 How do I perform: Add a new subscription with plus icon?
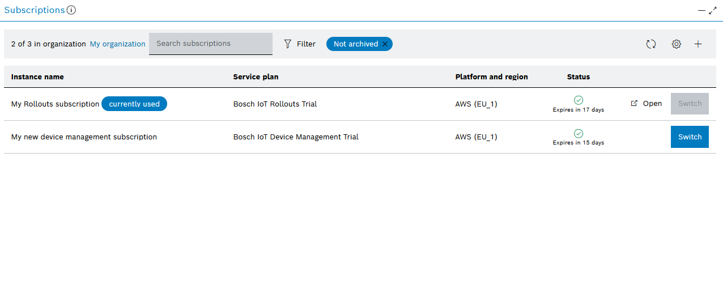(698, 44)
